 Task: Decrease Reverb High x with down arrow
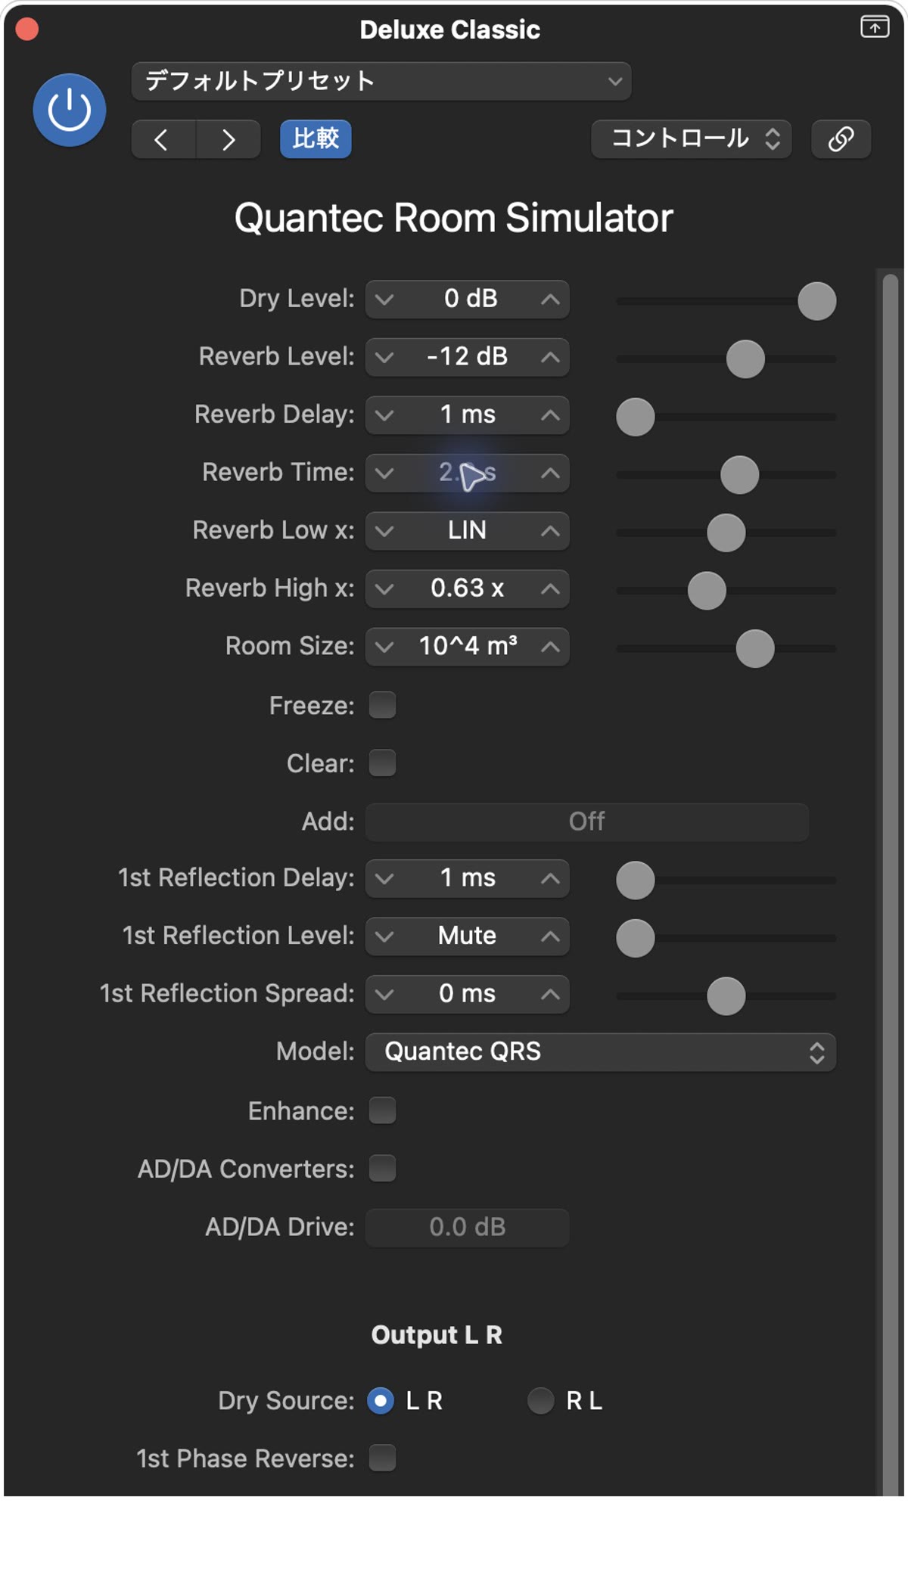pyautogui.click(x=384, y=589)
